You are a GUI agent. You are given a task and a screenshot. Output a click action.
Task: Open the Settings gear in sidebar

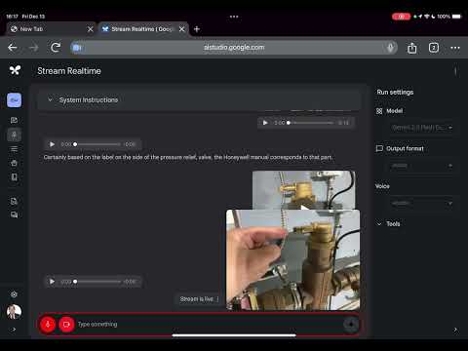tap(14, 294)
